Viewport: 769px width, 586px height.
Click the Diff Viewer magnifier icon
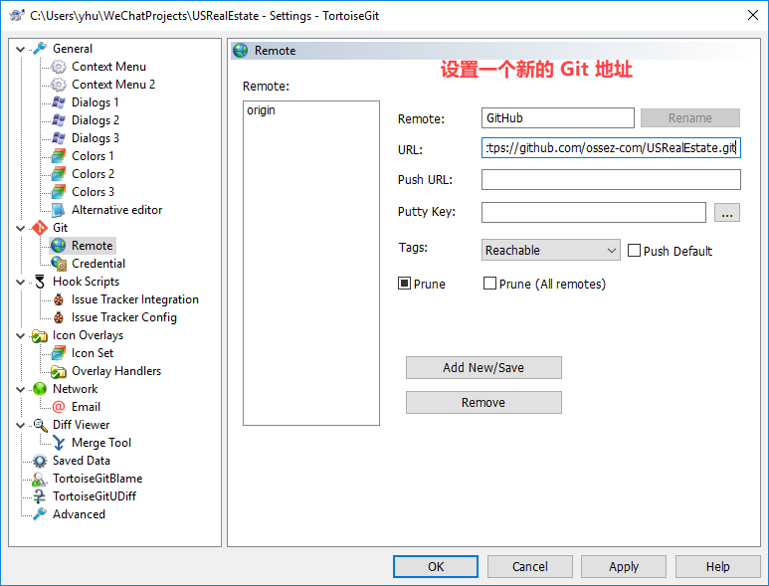[x=39, y=425]
